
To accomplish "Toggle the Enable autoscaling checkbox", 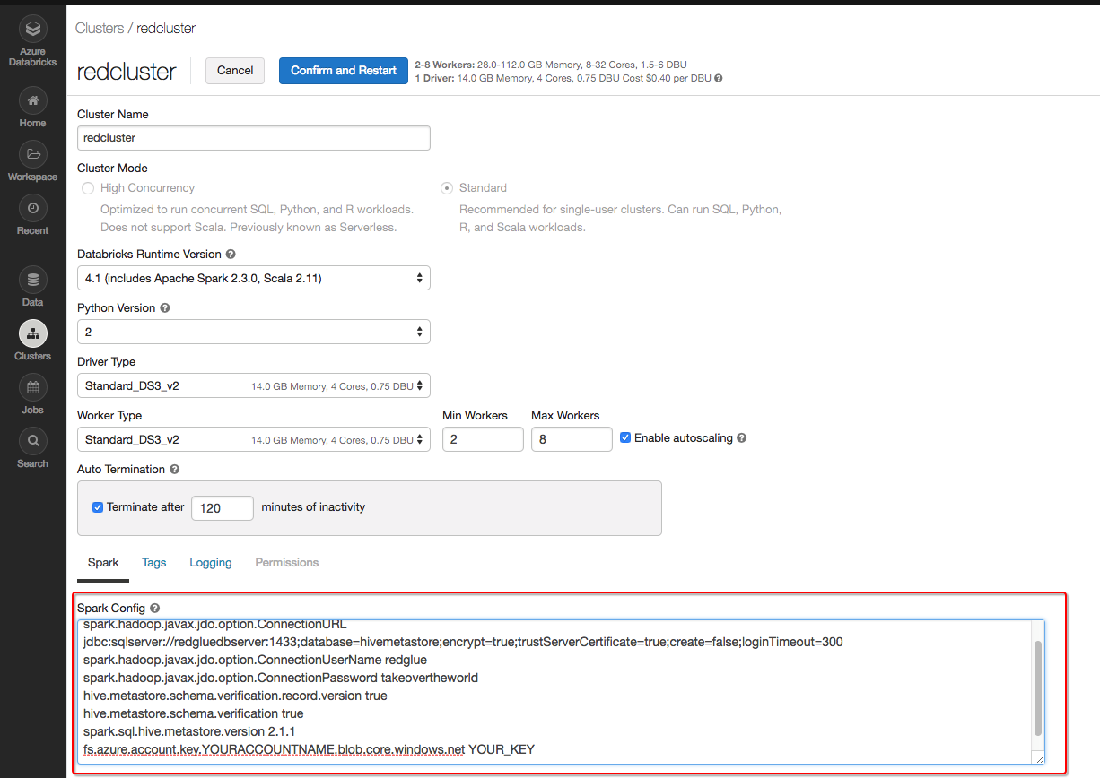I will pos(626,438).
